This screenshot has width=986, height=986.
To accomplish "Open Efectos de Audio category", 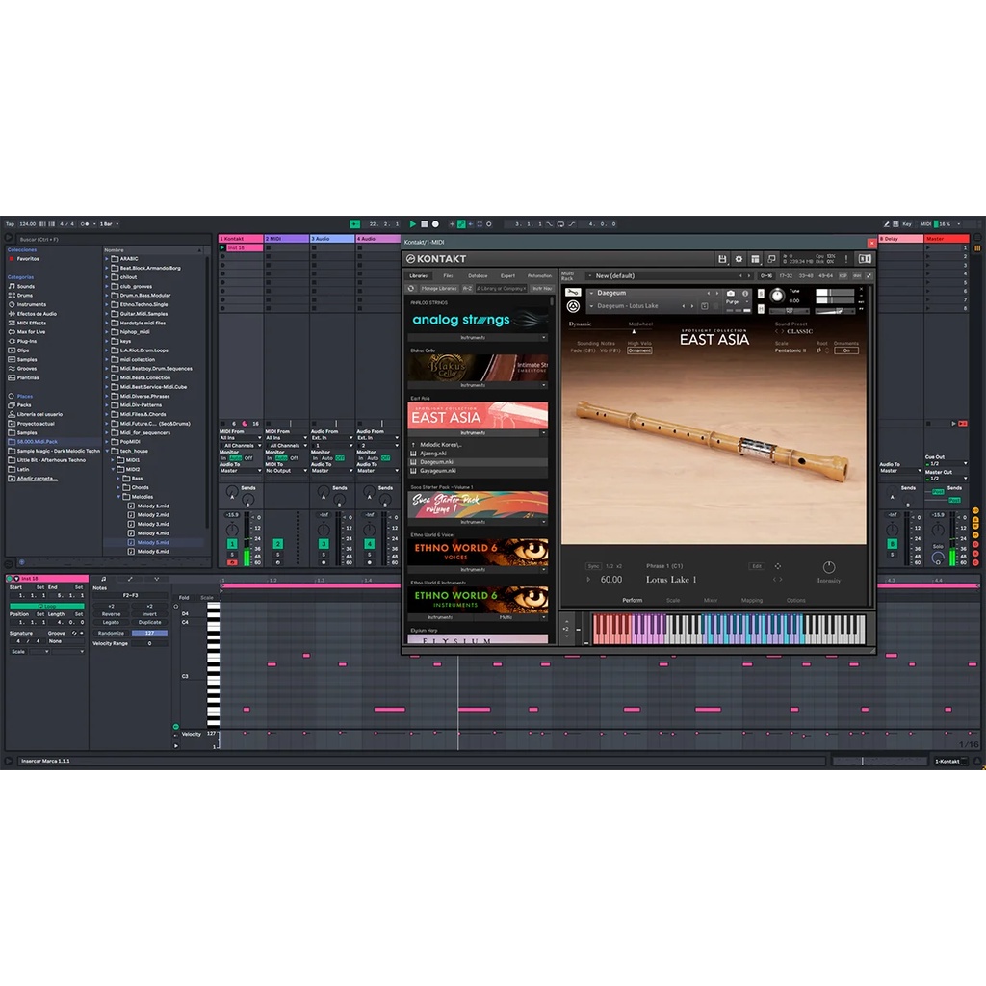I will (32, 314).
